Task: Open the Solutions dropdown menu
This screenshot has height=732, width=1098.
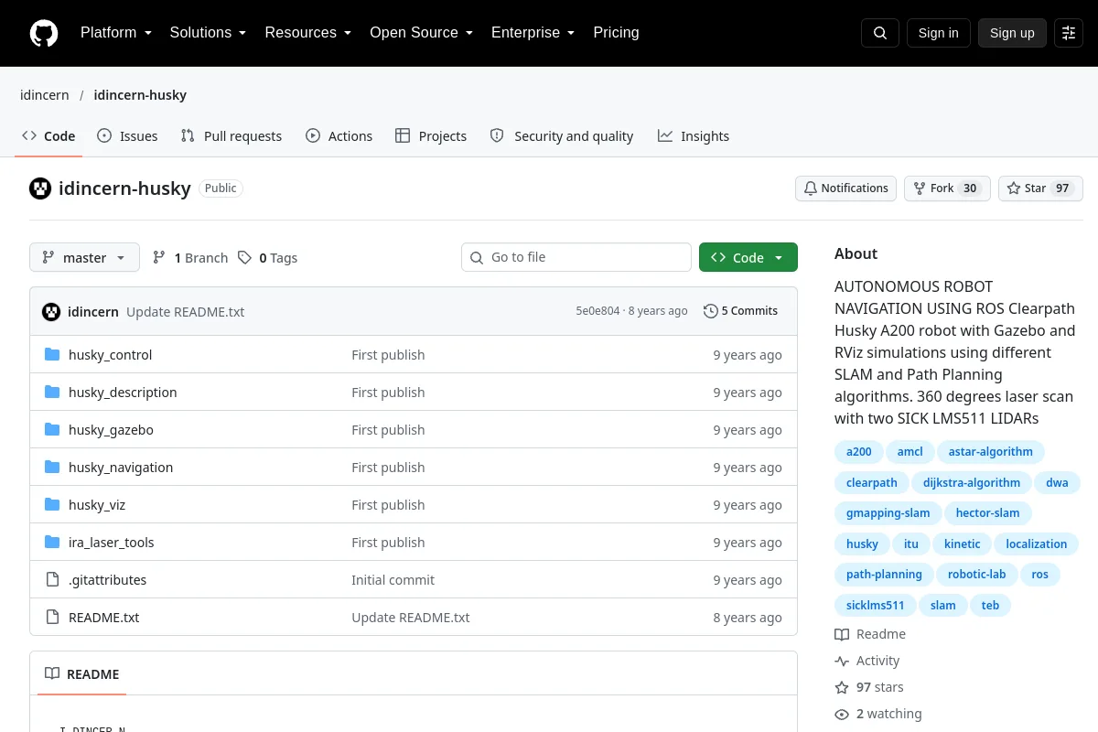Action: pyautogui.click(x=208, y=33)
